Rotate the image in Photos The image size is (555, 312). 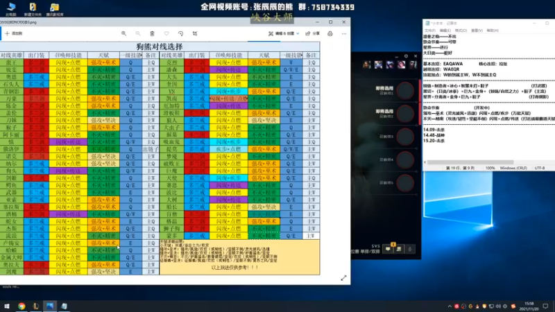coord(180,33)
